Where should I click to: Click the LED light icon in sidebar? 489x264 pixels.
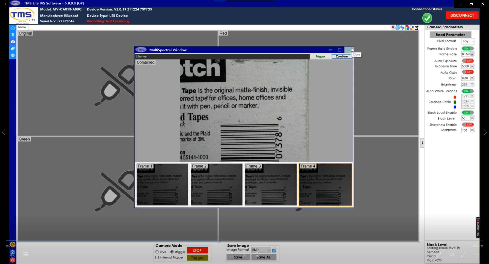coord(12,35)
